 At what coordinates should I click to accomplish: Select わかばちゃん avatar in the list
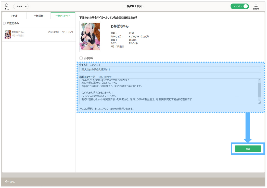tap(8, 35)
